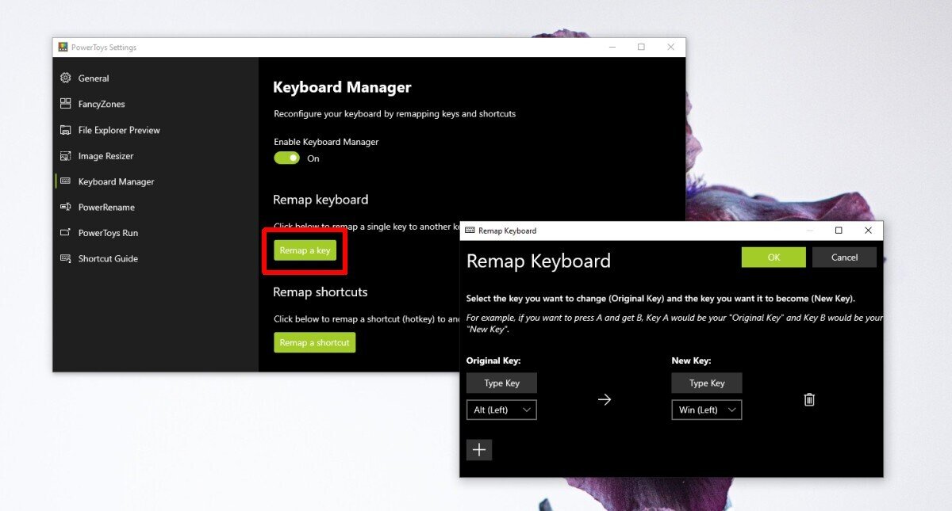The width and height of the screenshot is (952, 511).
Task: Delete the key remapping using the trash icon
Action: (808, 399)
